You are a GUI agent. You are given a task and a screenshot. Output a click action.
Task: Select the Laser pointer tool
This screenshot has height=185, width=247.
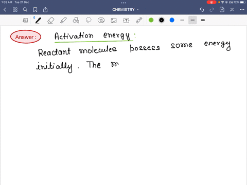pos(139,20)
